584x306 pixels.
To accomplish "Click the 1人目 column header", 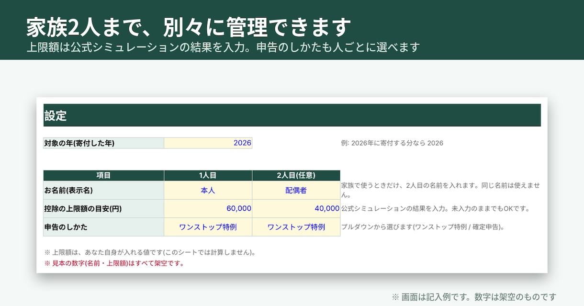I will (x=208, y=175).
